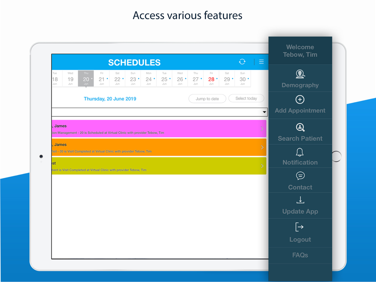This screenshot has height=282, width=376.
Task: Choose Notification menu label
Action: [300, 162]
